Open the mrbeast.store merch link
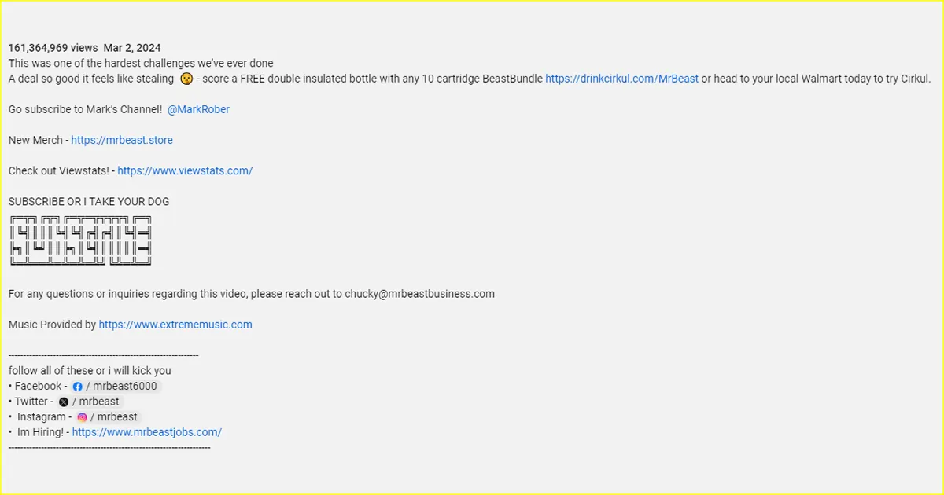This screenshot has height=495, width=944. (x=122, y=140)
